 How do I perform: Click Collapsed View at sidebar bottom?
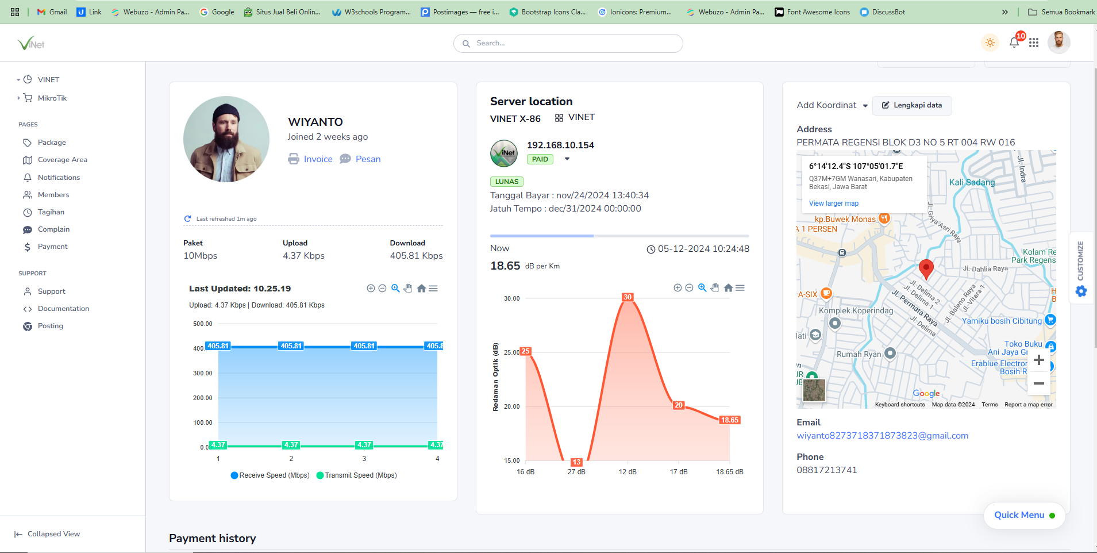[47, 534]
